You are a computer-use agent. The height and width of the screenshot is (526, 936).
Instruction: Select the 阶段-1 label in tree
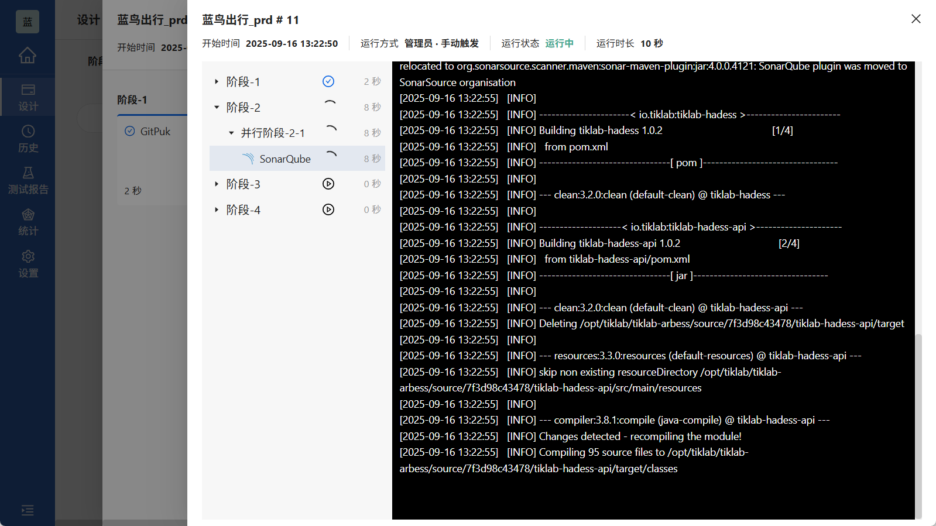pyautogui.click(x=243, y=82)
